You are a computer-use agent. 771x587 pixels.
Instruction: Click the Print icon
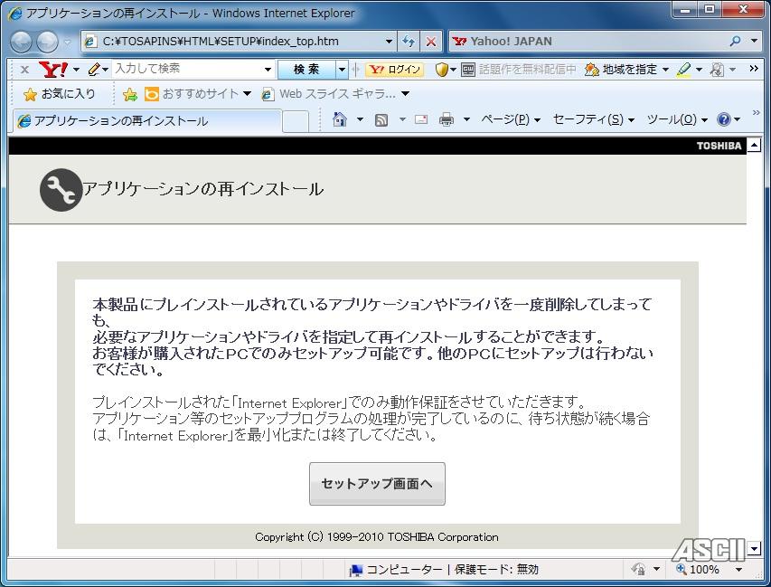point(447,119)
